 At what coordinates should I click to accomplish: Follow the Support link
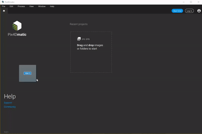pyautogui.click(x=8, y=103)
